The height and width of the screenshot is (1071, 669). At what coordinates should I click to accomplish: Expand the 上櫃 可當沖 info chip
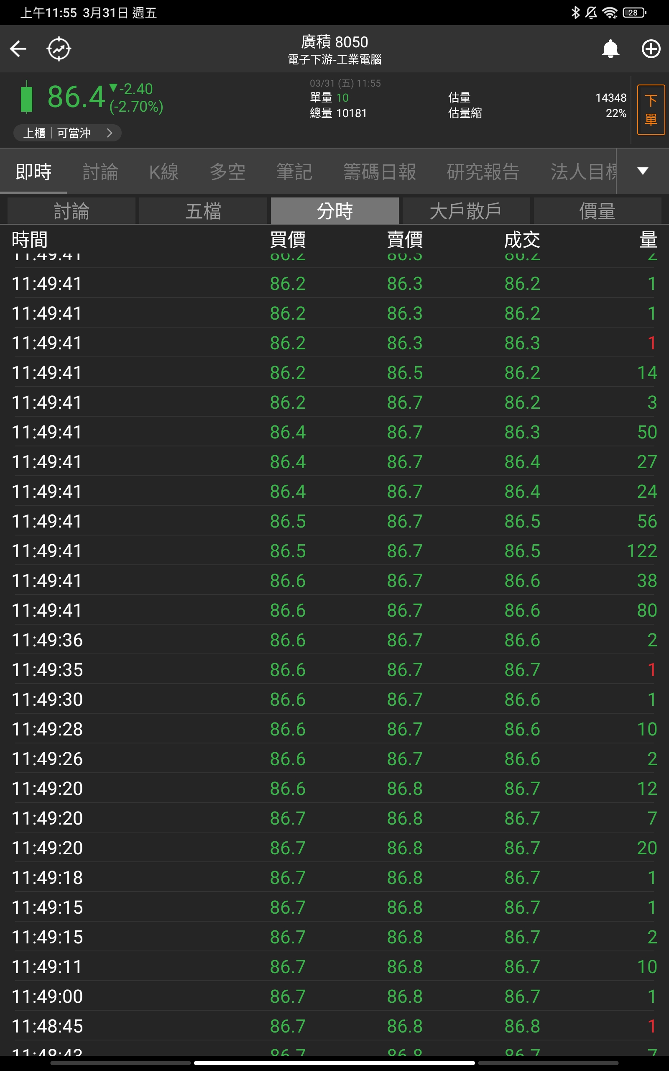[67, 133]
